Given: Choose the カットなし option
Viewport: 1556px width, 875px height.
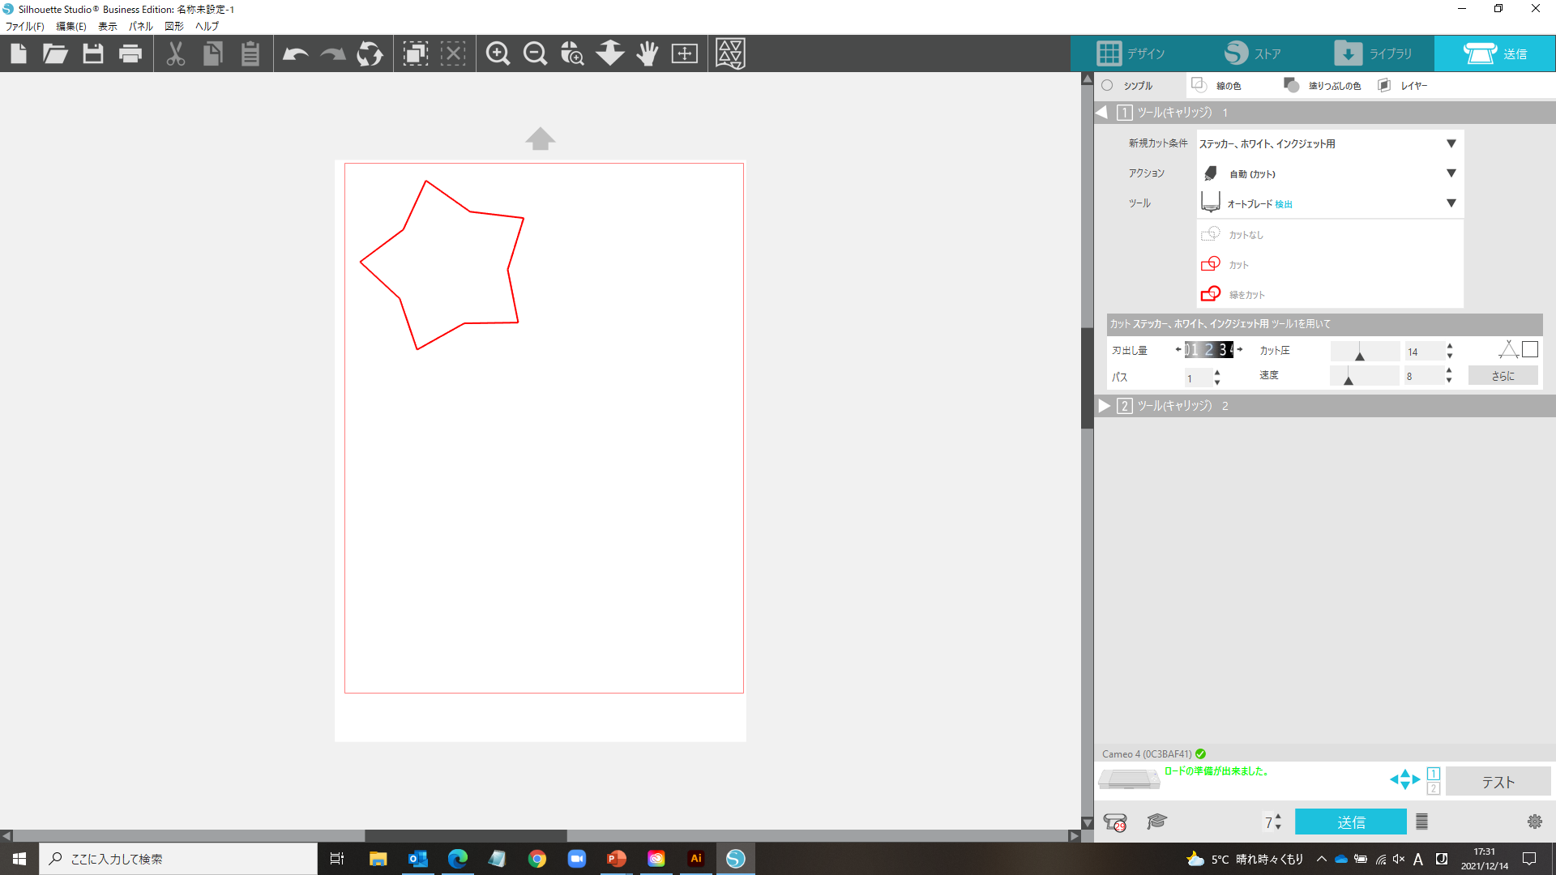Looking at the screenshot, I should coord(1232,234).
